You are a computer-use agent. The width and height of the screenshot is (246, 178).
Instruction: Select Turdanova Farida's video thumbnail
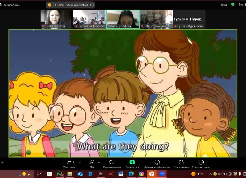[x=56, y=18]
